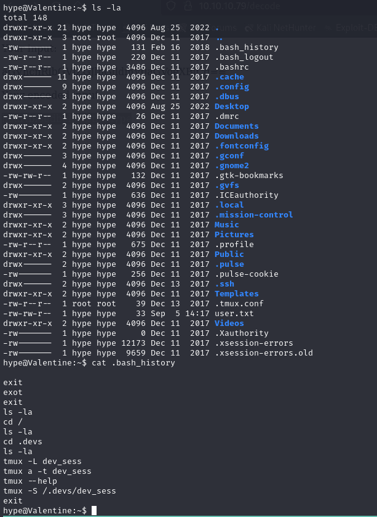This screenshot has height=517, width=377.
Task: Click the Documents directory entry
Action: (237, 126)
